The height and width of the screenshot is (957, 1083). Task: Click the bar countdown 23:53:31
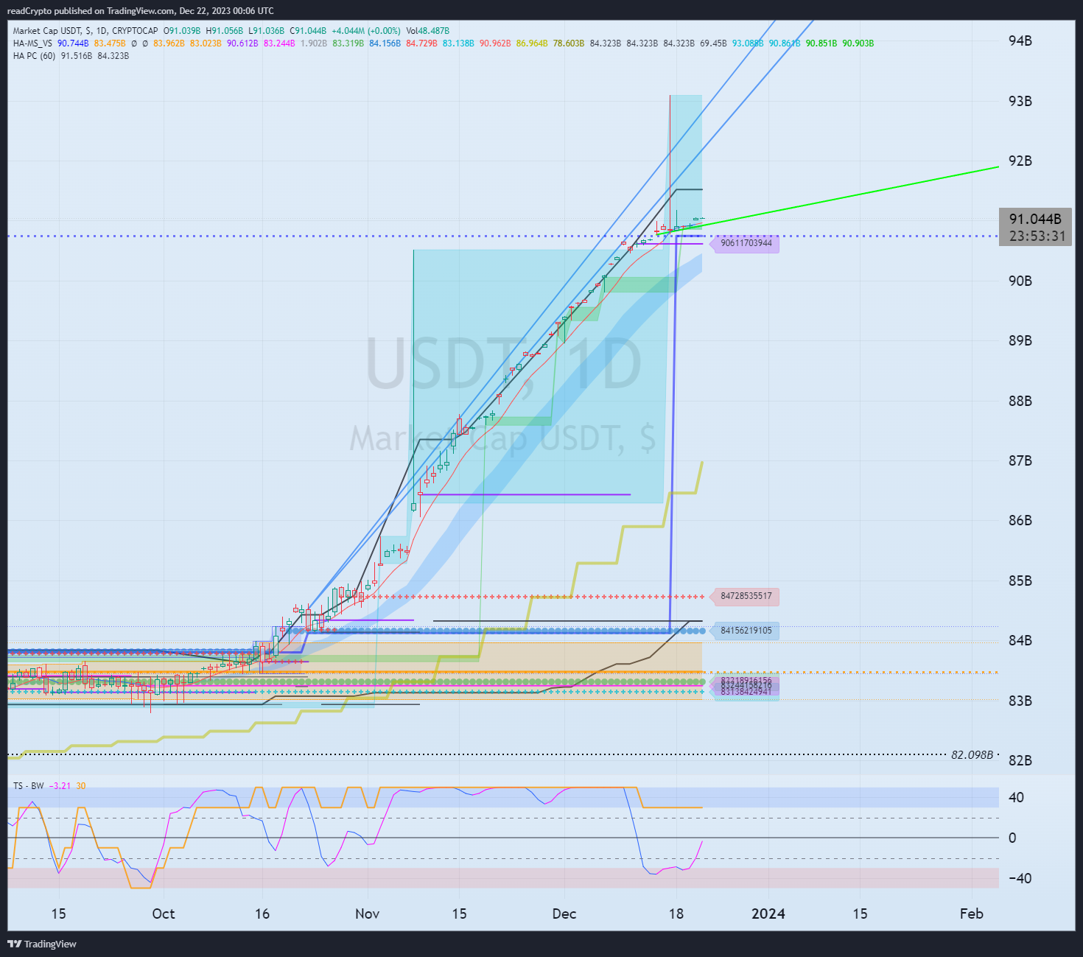(x=1037, y=236)
